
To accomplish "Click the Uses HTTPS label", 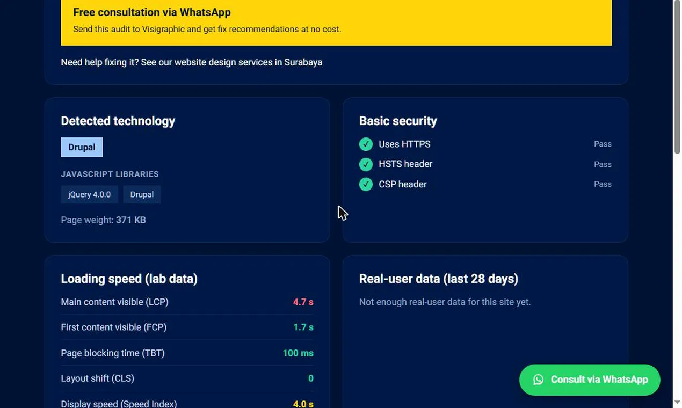I will [x=404, y=144].
